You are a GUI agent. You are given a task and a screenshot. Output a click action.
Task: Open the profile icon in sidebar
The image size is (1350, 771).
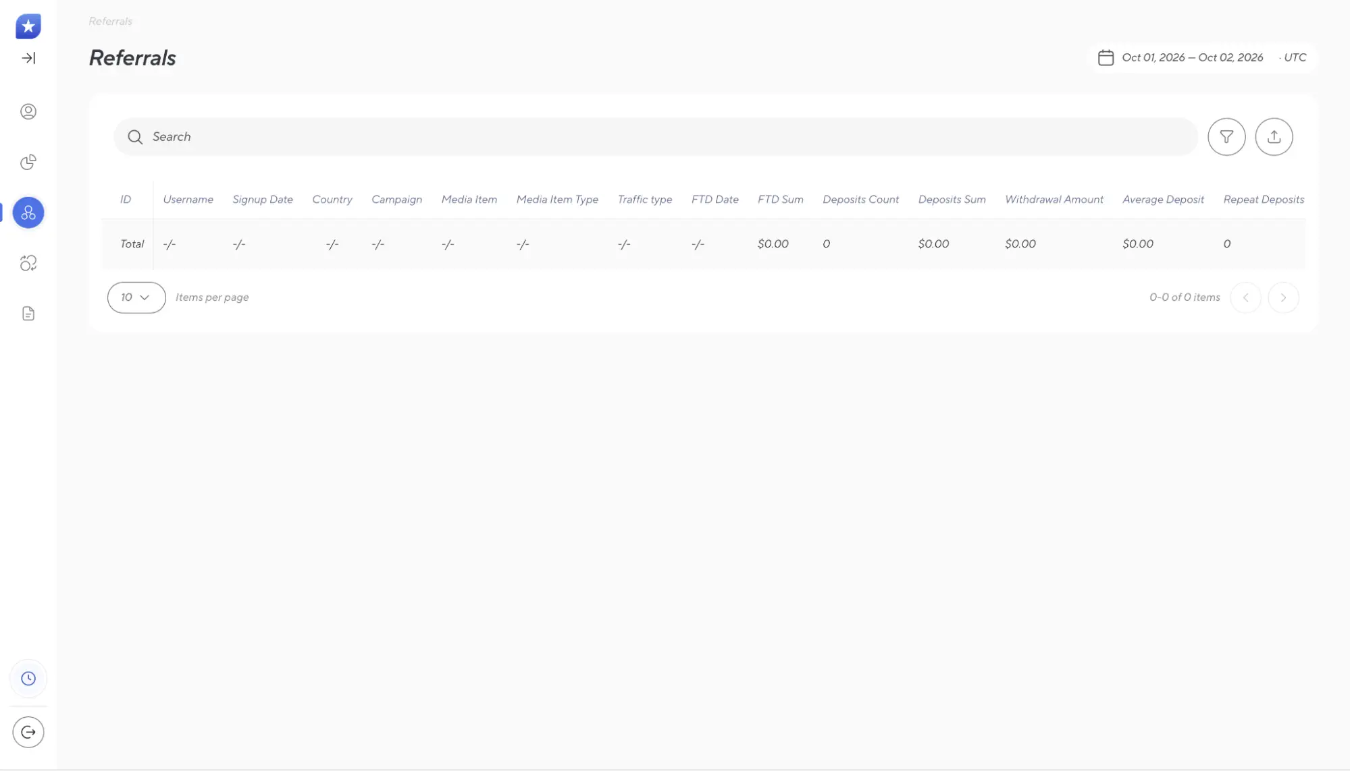click(28, 111)
